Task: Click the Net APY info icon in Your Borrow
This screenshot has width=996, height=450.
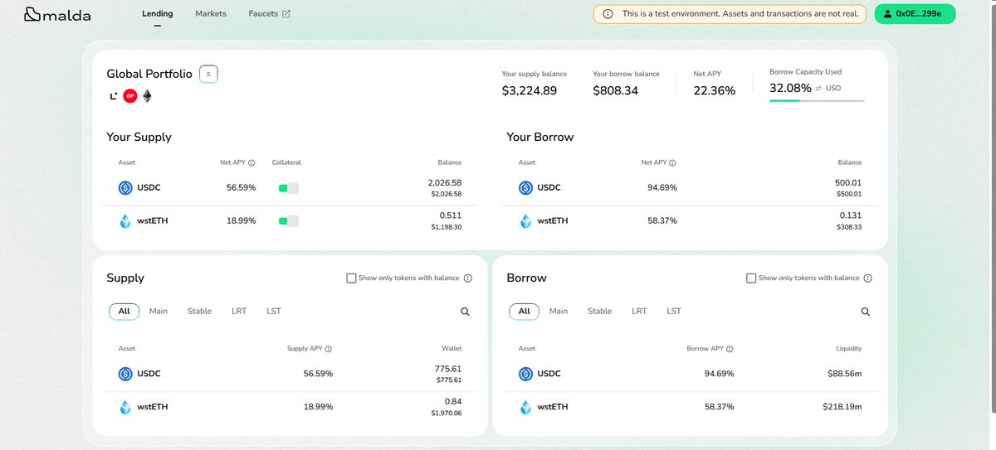Action: pos(672,163)
